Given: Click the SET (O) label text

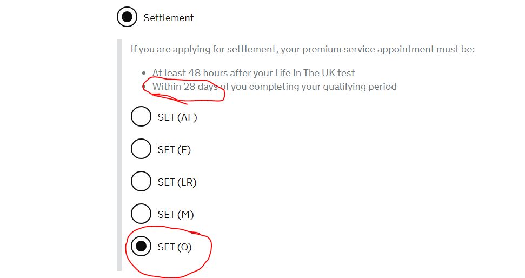Looking at the screenshot, I should (175, 247).
